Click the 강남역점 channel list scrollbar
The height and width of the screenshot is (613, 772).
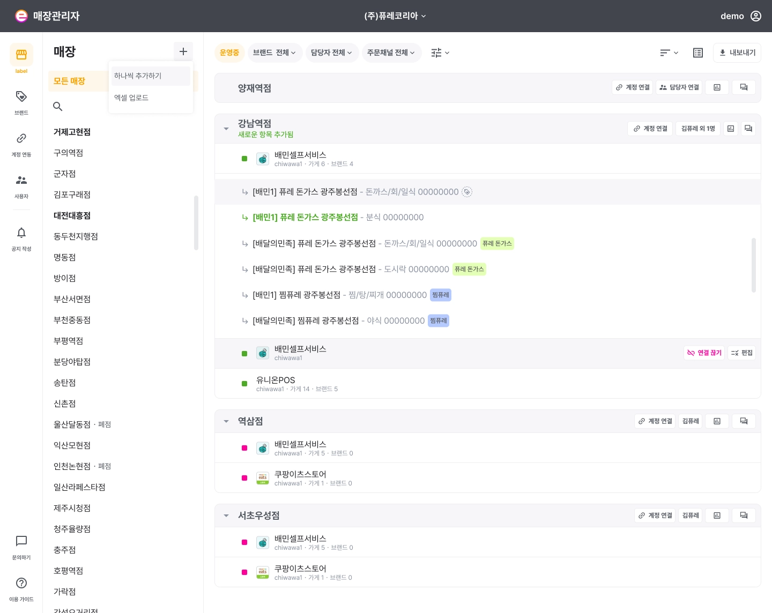click(x=754, y=265)
